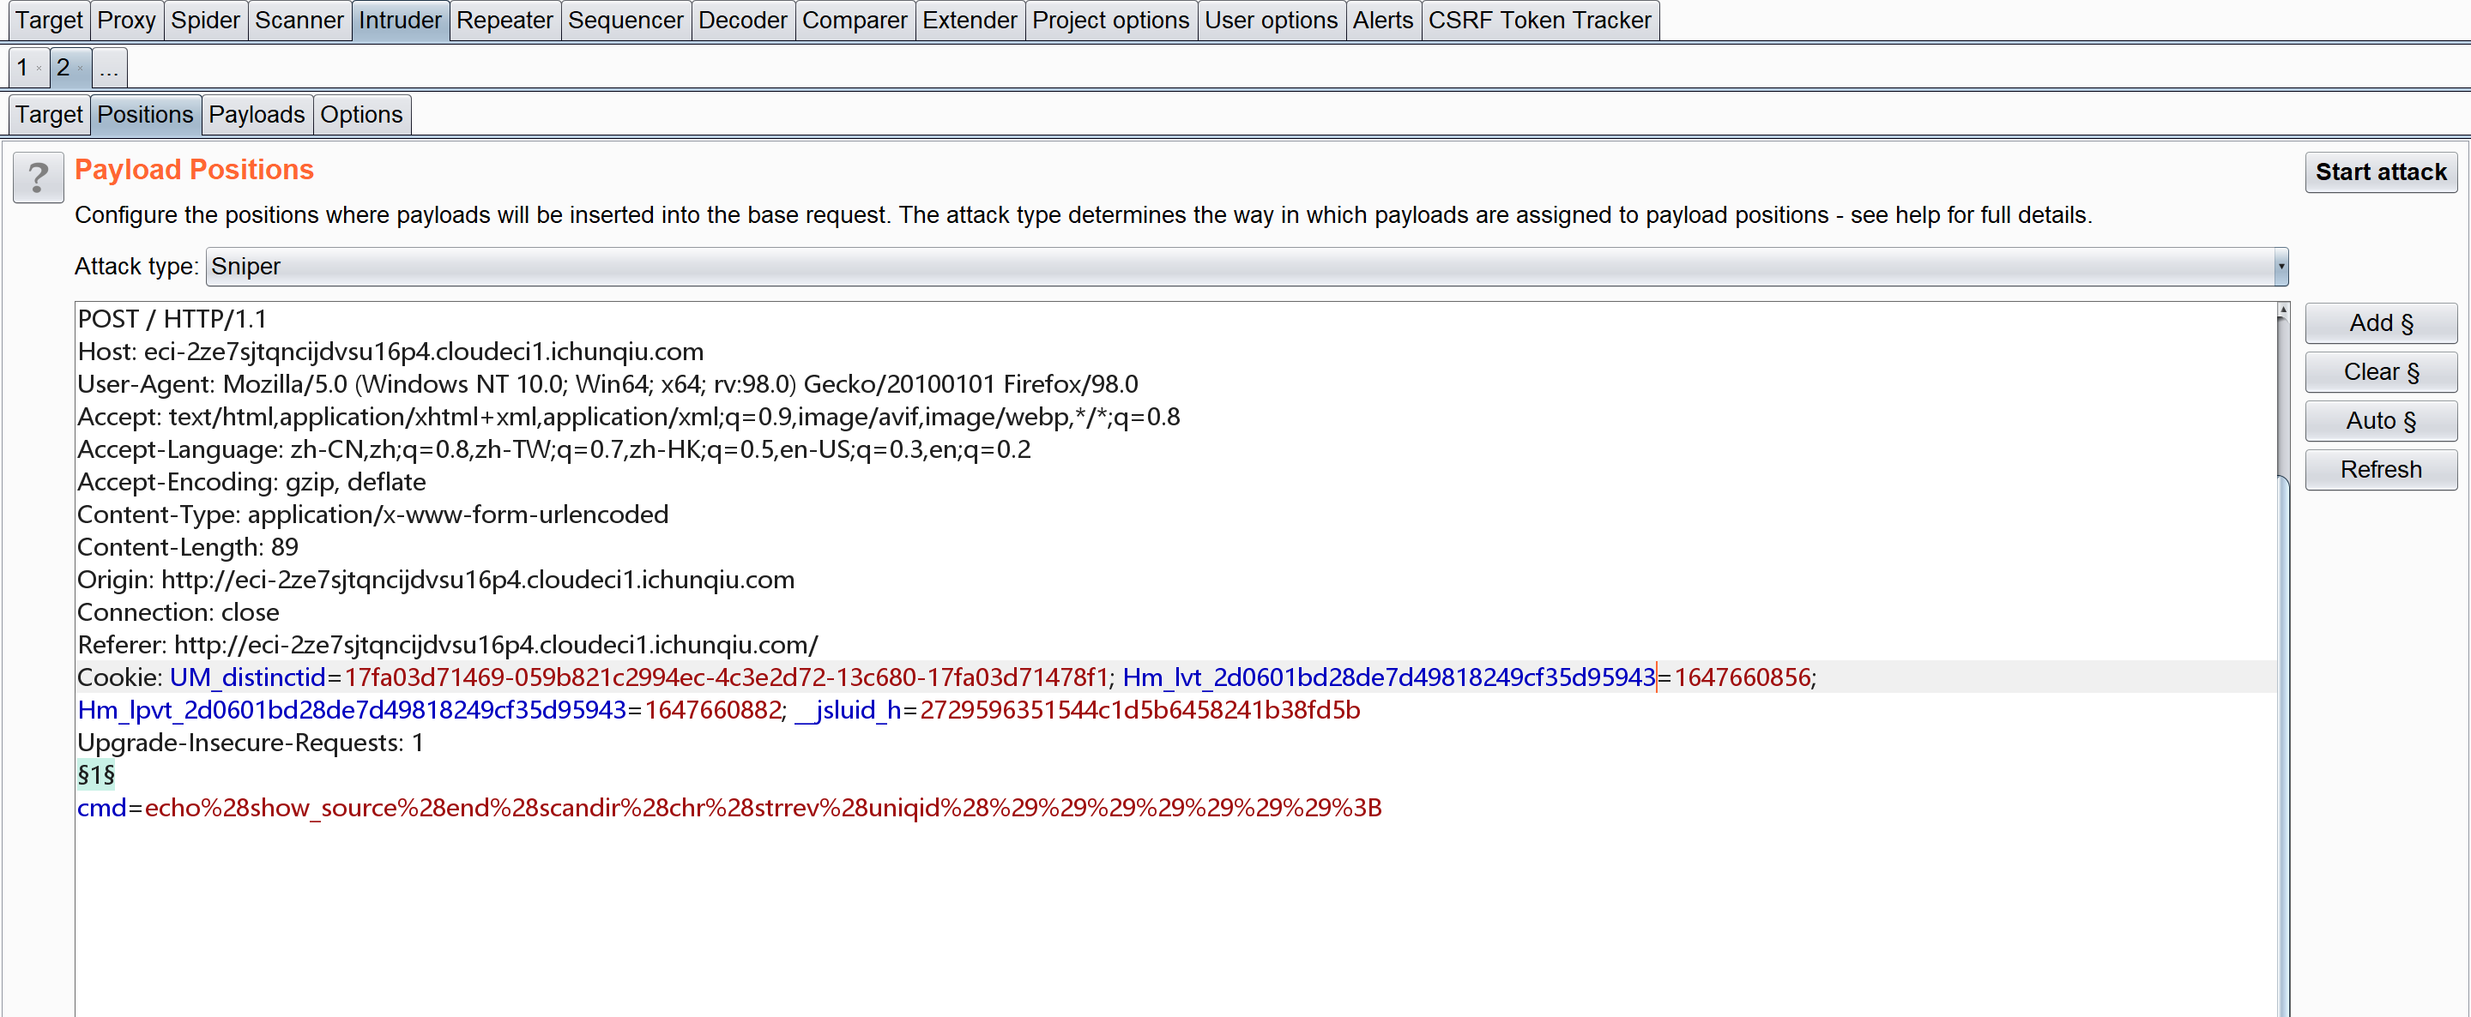The width and height of the screenshot is (2471, 1017).
Task: Open the Options sub-tab
Action: 360,115
